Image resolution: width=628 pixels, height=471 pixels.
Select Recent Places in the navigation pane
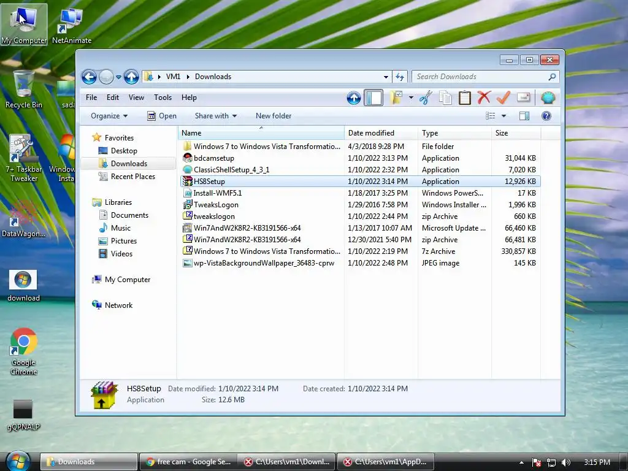tap(132, 176)
